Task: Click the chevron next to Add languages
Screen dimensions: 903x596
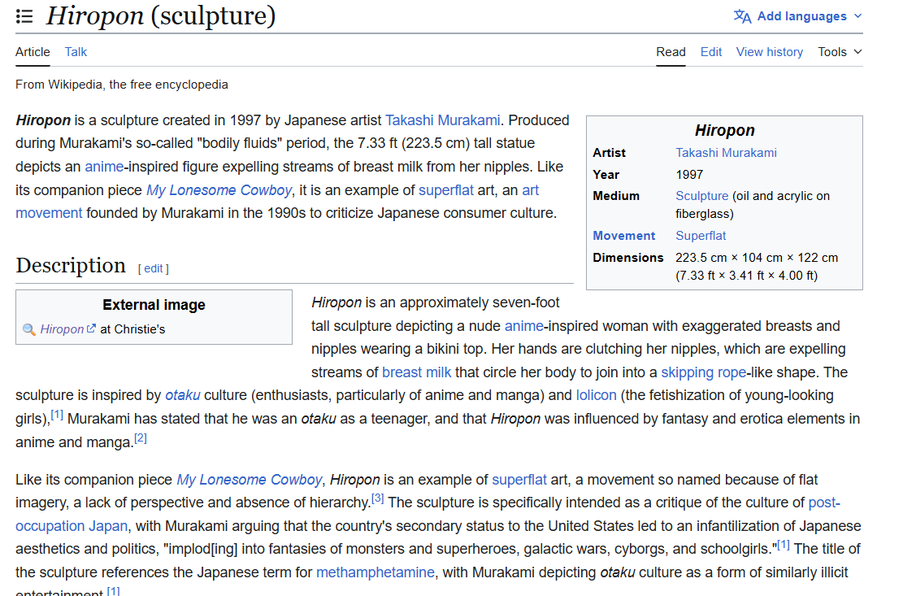Action: tap(857, 16)
